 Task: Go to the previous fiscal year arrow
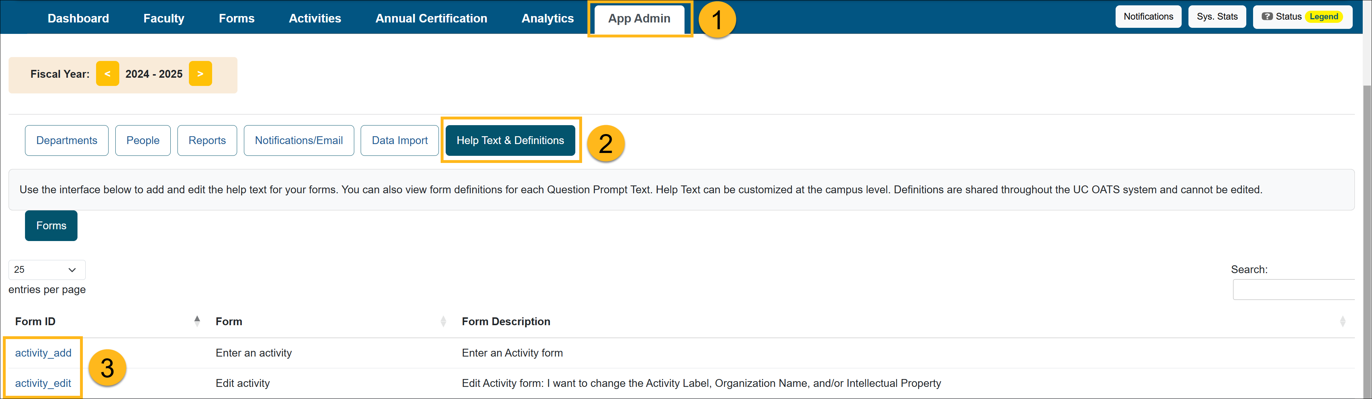[107, 74]
